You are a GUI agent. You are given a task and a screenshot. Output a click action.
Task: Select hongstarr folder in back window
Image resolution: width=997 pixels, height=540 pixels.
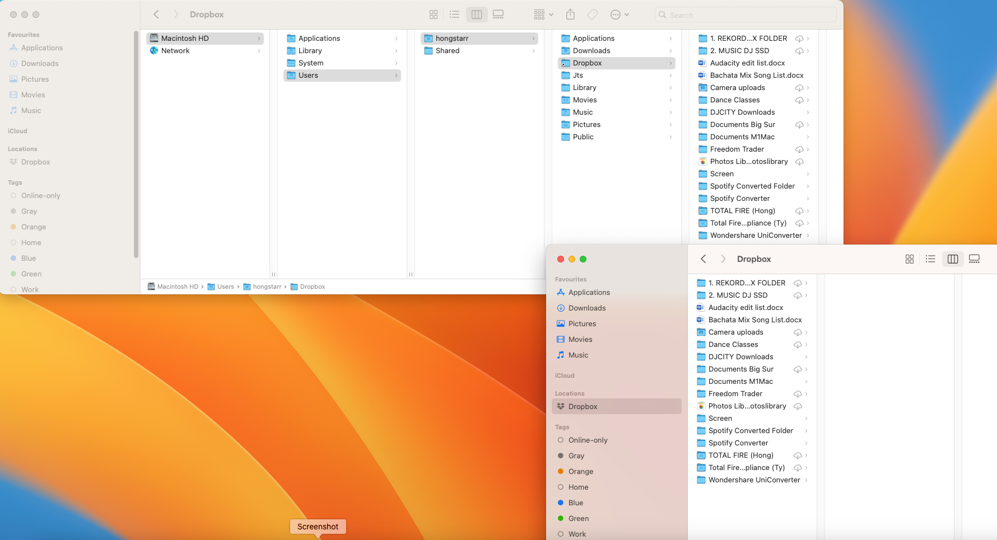(x=479, y=39)
